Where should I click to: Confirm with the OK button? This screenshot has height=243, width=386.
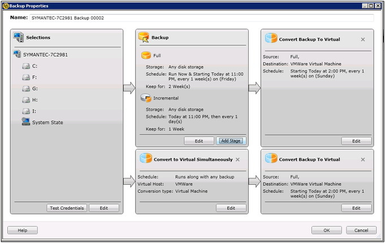[327, 230]
